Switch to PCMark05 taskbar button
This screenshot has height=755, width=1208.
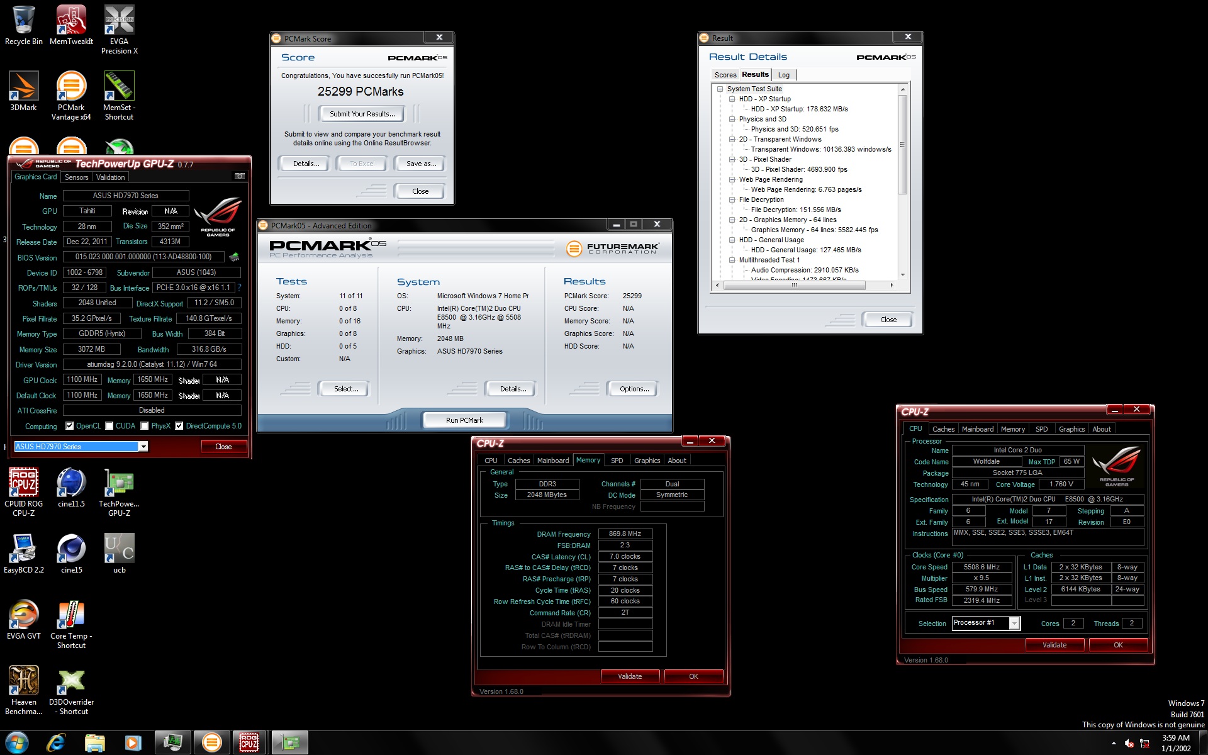coord(211,742)
